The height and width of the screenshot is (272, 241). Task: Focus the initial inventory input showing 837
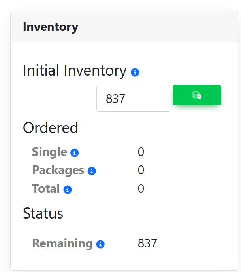click(x=132, y=98)
